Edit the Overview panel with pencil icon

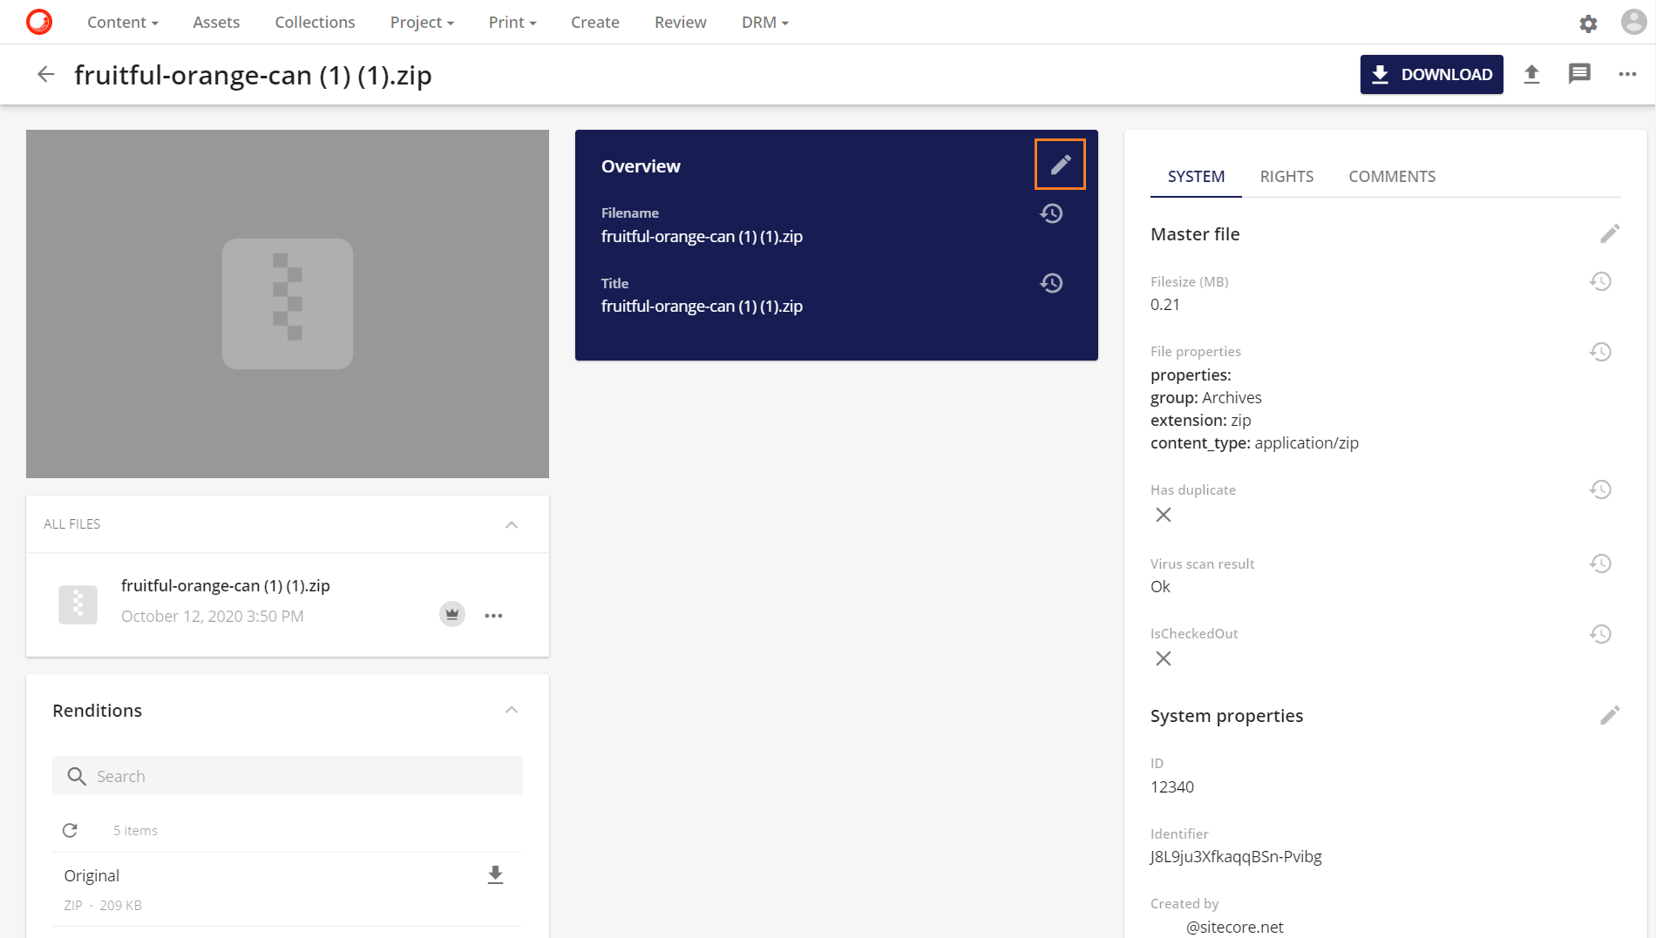pos(1060,165)
